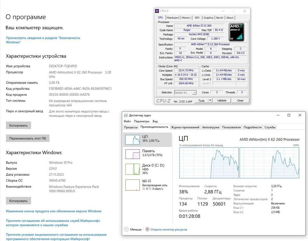Open the Graphics tab in CPU-Z

[x=208, y=18]
